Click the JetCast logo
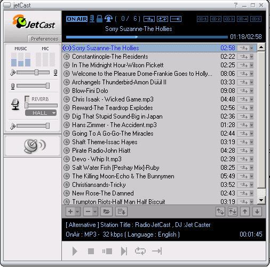This screenshot has height=267, width=270. [x=34, y=22]
